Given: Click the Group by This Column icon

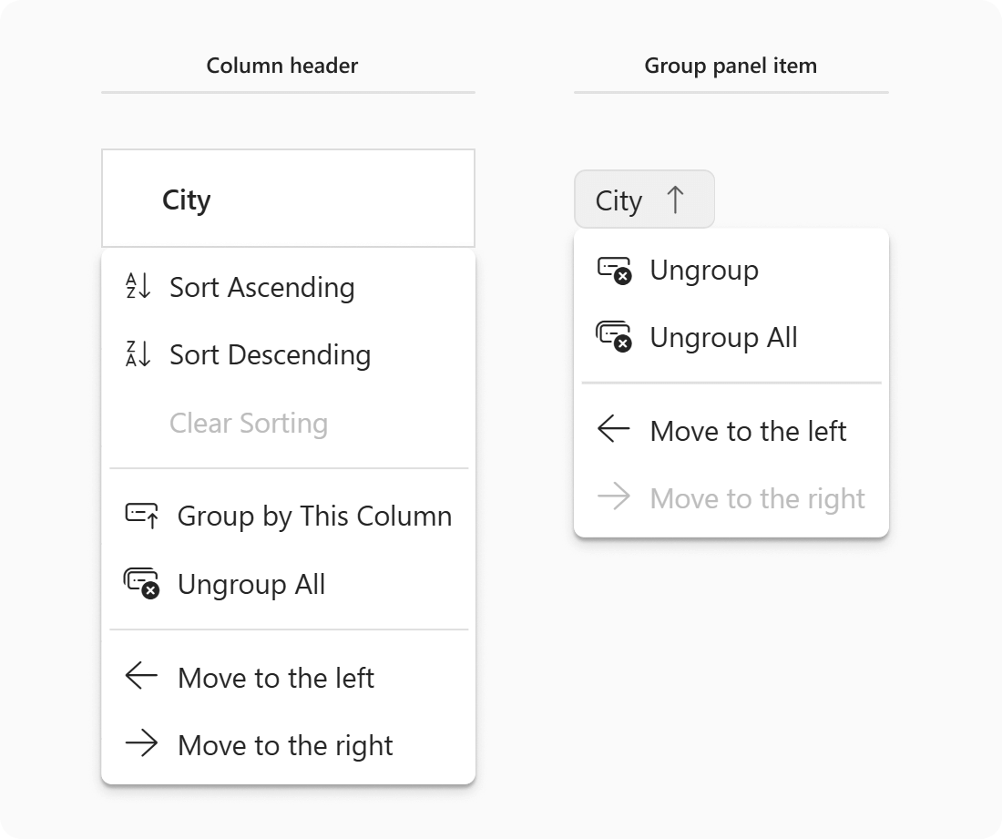Looking at the screenshot, I should coord(141,516).
